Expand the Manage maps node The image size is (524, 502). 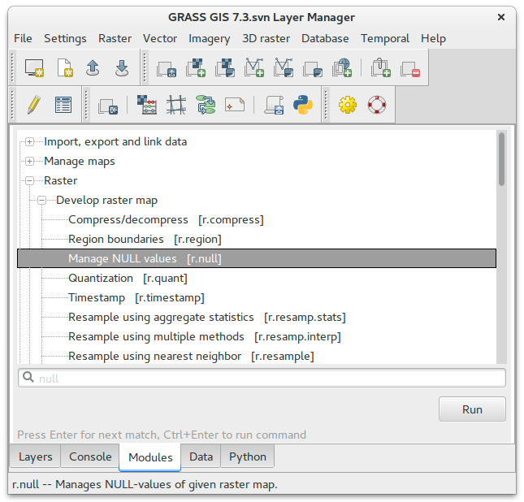[x=29, y=162]
